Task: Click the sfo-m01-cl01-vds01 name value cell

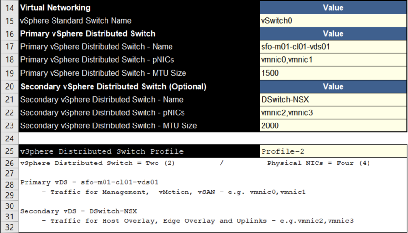Action: (x=332, y=47)
